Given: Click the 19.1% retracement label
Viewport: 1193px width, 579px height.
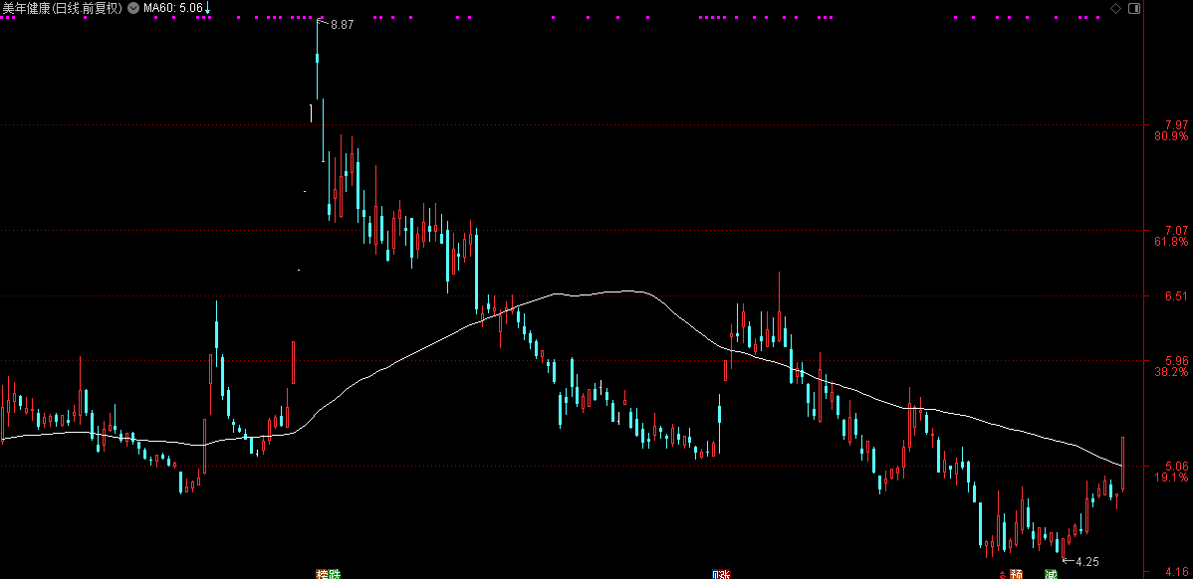Looking at the screenshot, I should click(x=1171, y=478).
